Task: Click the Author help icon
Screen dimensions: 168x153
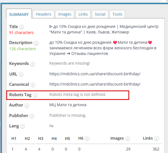Action: [27, 105]
